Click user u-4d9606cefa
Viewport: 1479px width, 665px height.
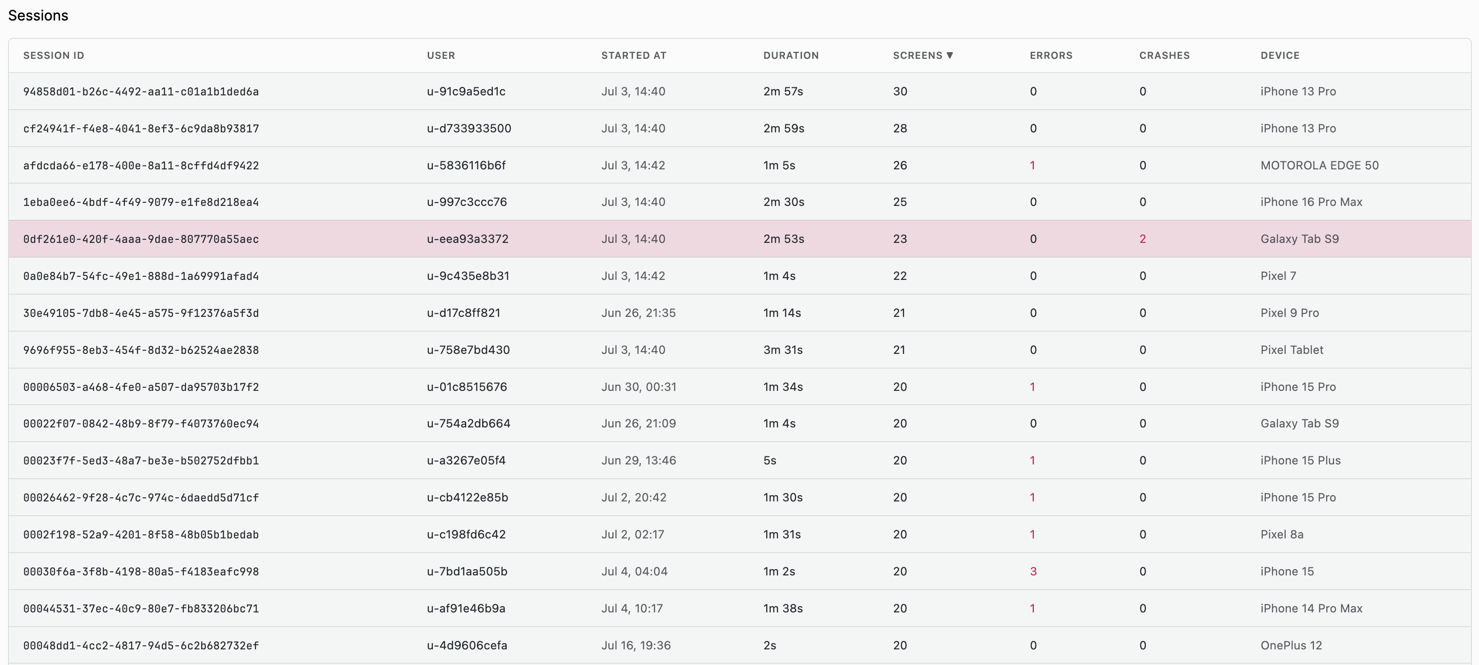(467, 645)
